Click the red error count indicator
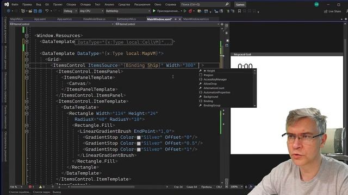 [x=31, y=187]
